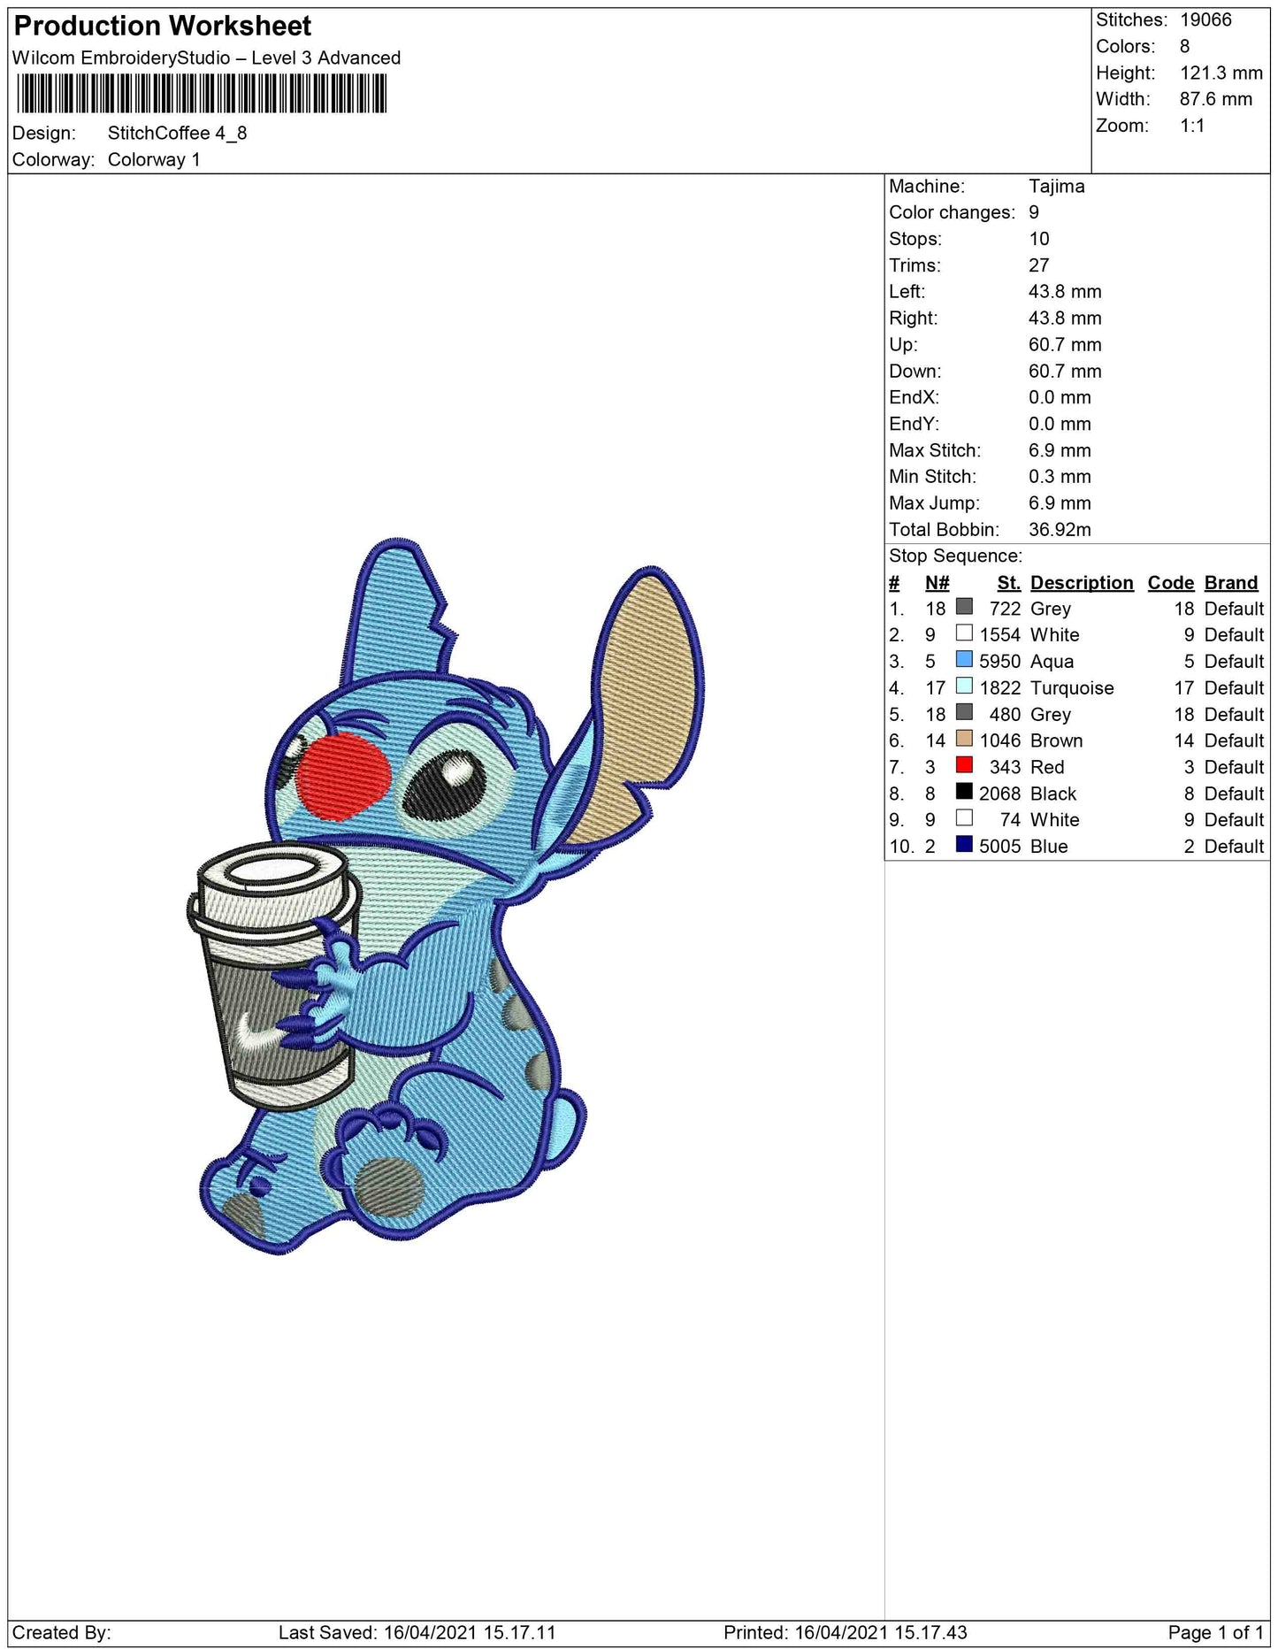
Task: Click the "Code" column header
Action: [1171, 583]
